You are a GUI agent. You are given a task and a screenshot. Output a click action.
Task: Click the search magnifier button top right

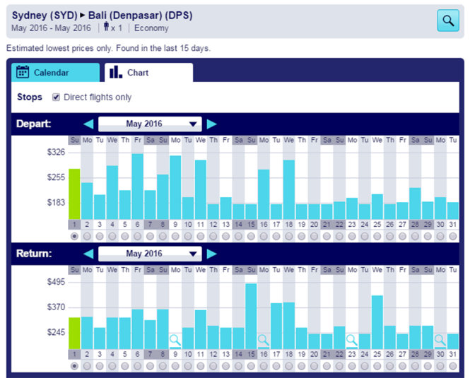click(x=447, y=20)
